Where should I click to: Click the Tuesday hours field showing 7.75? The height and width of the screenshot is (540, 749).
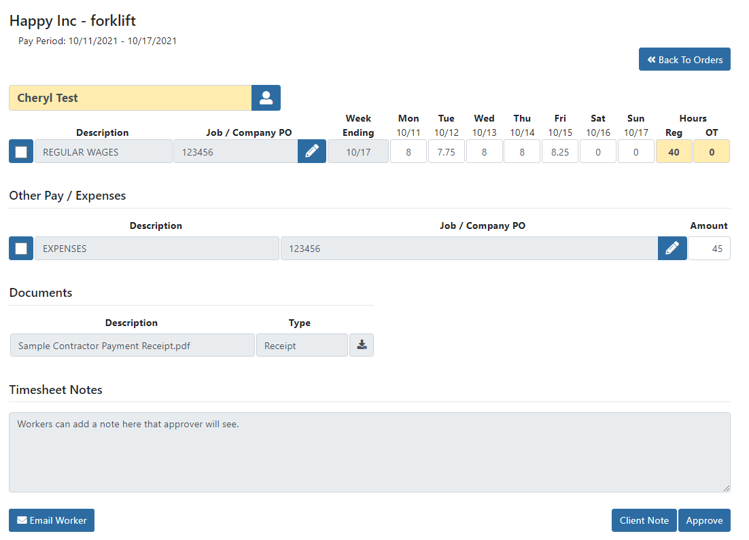point(447,151)
